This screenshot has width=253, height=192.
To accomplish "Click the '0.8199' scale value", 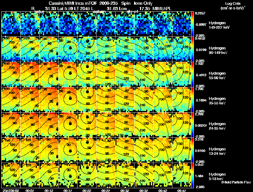I will (x=201, y=50).
